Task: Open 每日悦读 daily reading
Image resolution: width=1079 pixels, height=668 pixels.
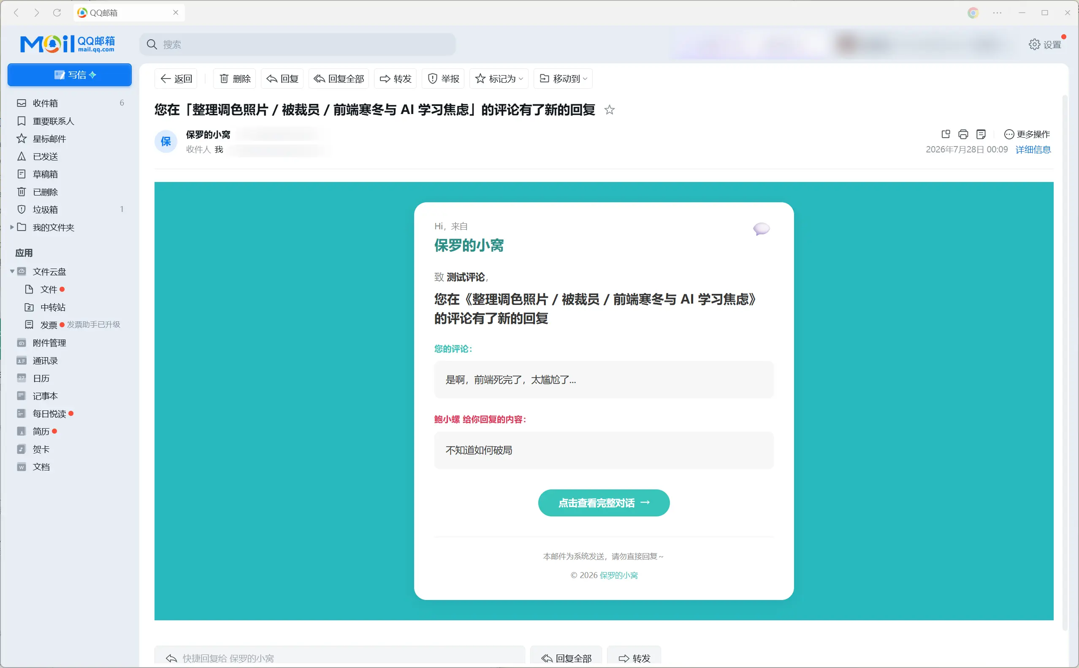Action: pyautogui.click(x=49, y=413)
